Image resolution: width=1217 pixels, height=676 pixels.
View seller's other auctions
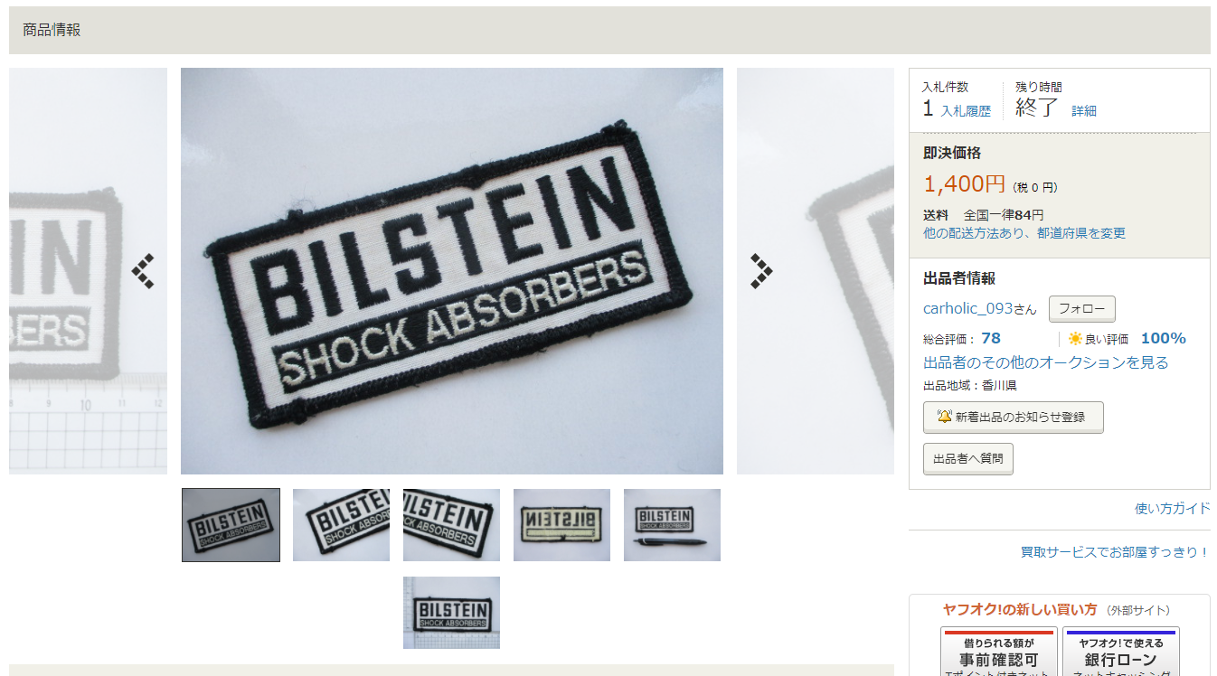point(1046,362)
